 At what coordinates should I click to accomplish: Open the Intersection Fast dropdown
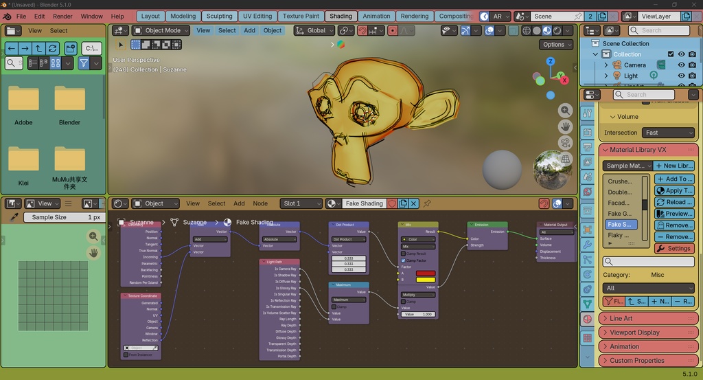[x=668, y=133]
